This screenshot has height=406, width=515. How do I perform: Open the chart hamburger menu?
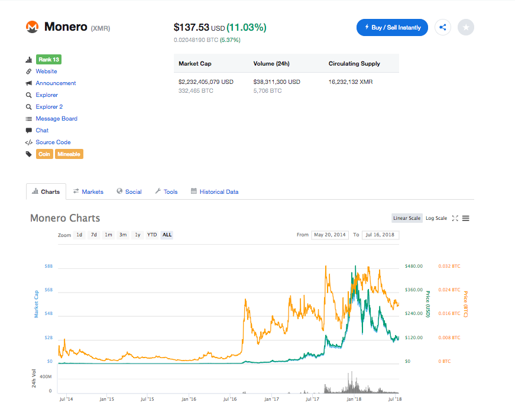coord(466,218)
